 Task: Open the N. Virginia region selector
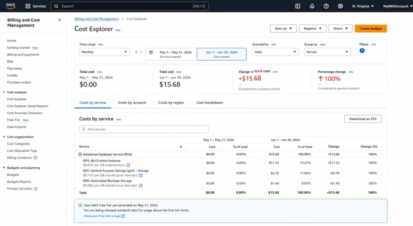363,6
